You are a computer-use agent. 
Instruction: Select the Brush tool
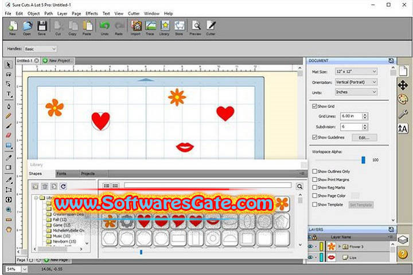tap(9, 126)
